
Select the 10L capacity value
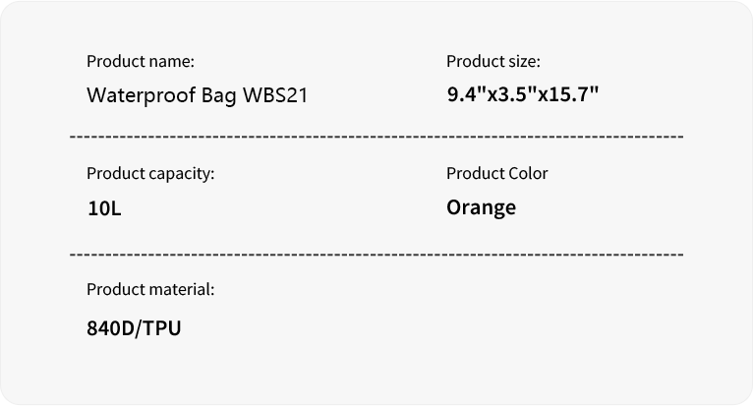click(104, 208)
